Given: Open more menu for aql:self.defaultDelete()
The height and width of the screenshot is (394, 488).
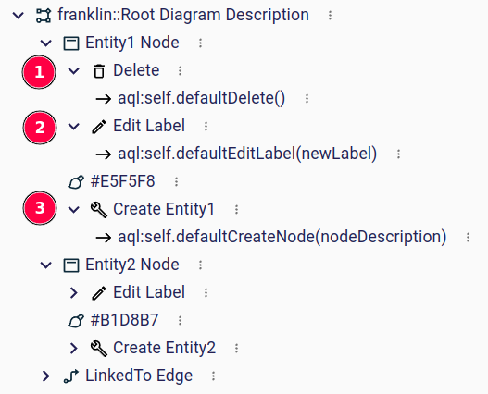Looking at the screenshot, I should pyautogui.click(x=307, y=99).
